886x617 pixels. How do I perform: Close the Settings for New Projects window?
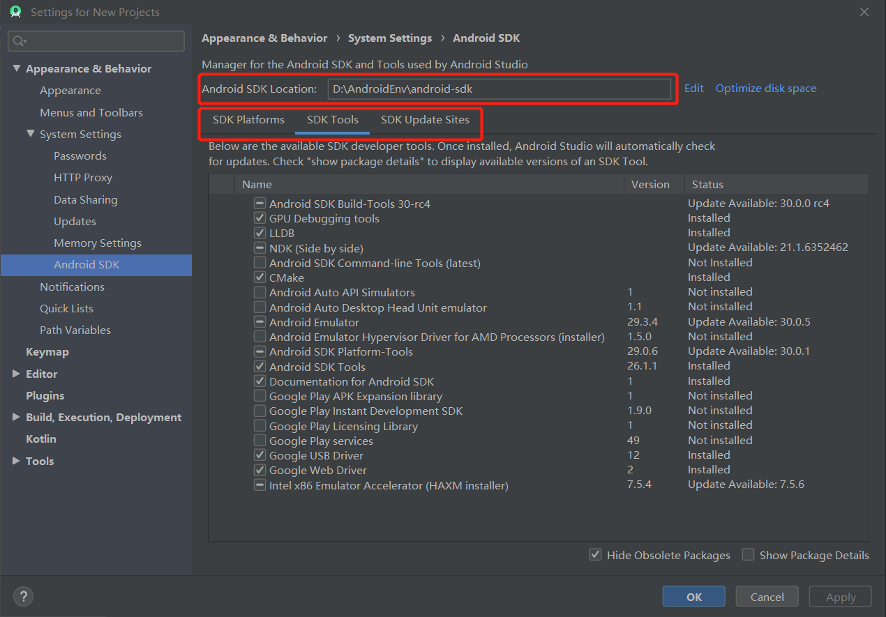(864, 12)
